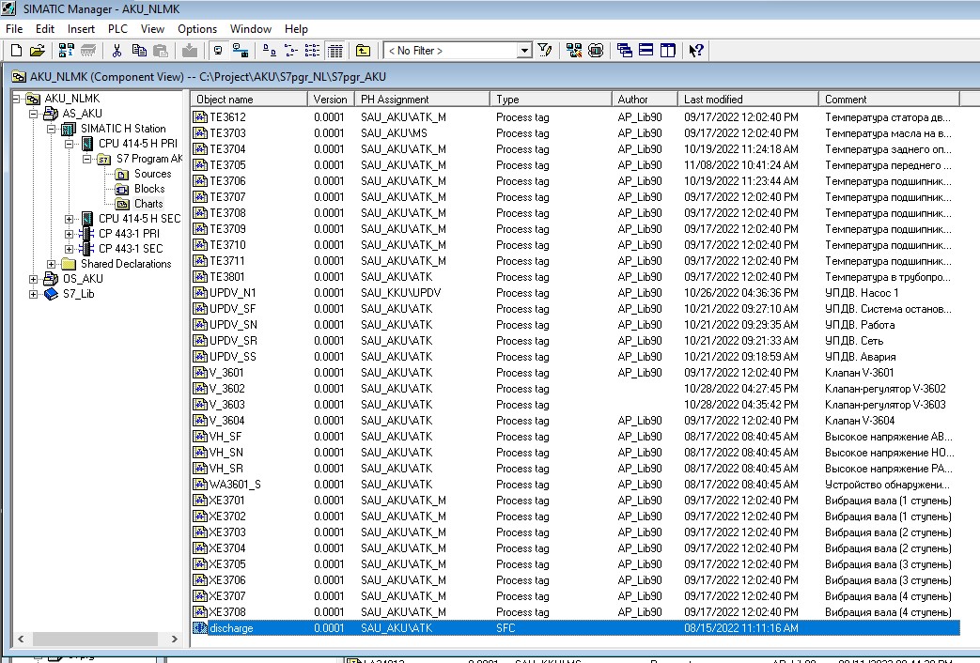Image resolution: width=980 pixels, height=663 pixels.
Task: Select the Blocks folder in the tree
Action: click(149, 189)
